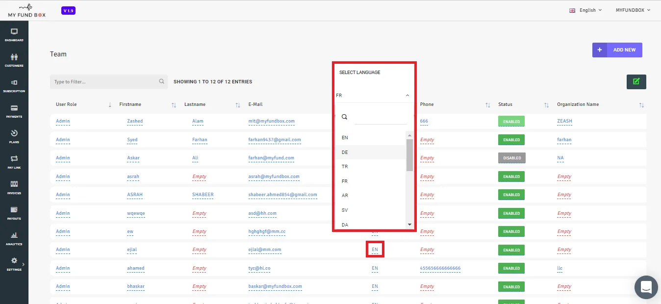Image resolution: width=661 pixels, height=304 pixels.
Task: Sort the table by Firstname
Action: point(174,105)
